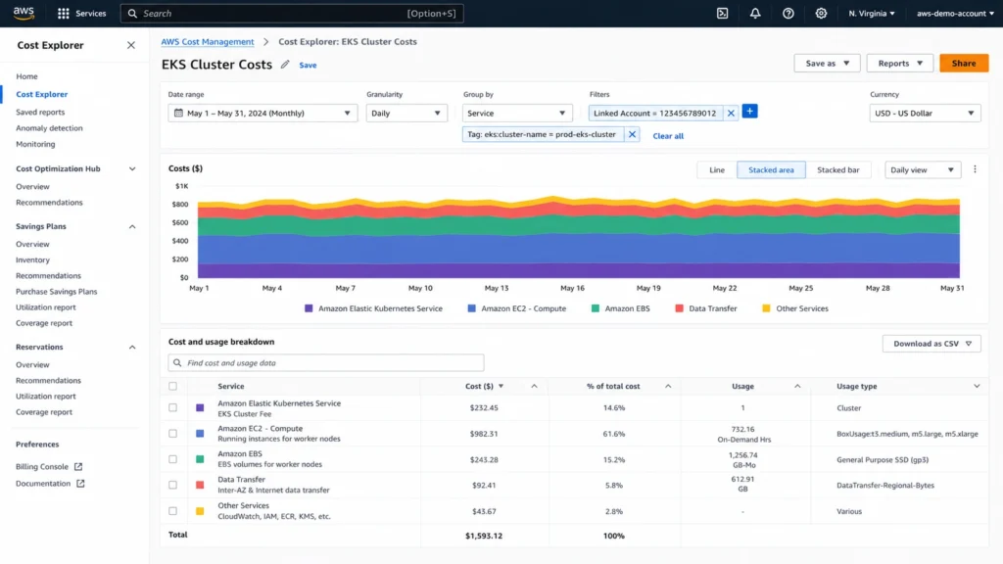Click the top navigation search field
The image size is (1003, 564).
(292, 14)
